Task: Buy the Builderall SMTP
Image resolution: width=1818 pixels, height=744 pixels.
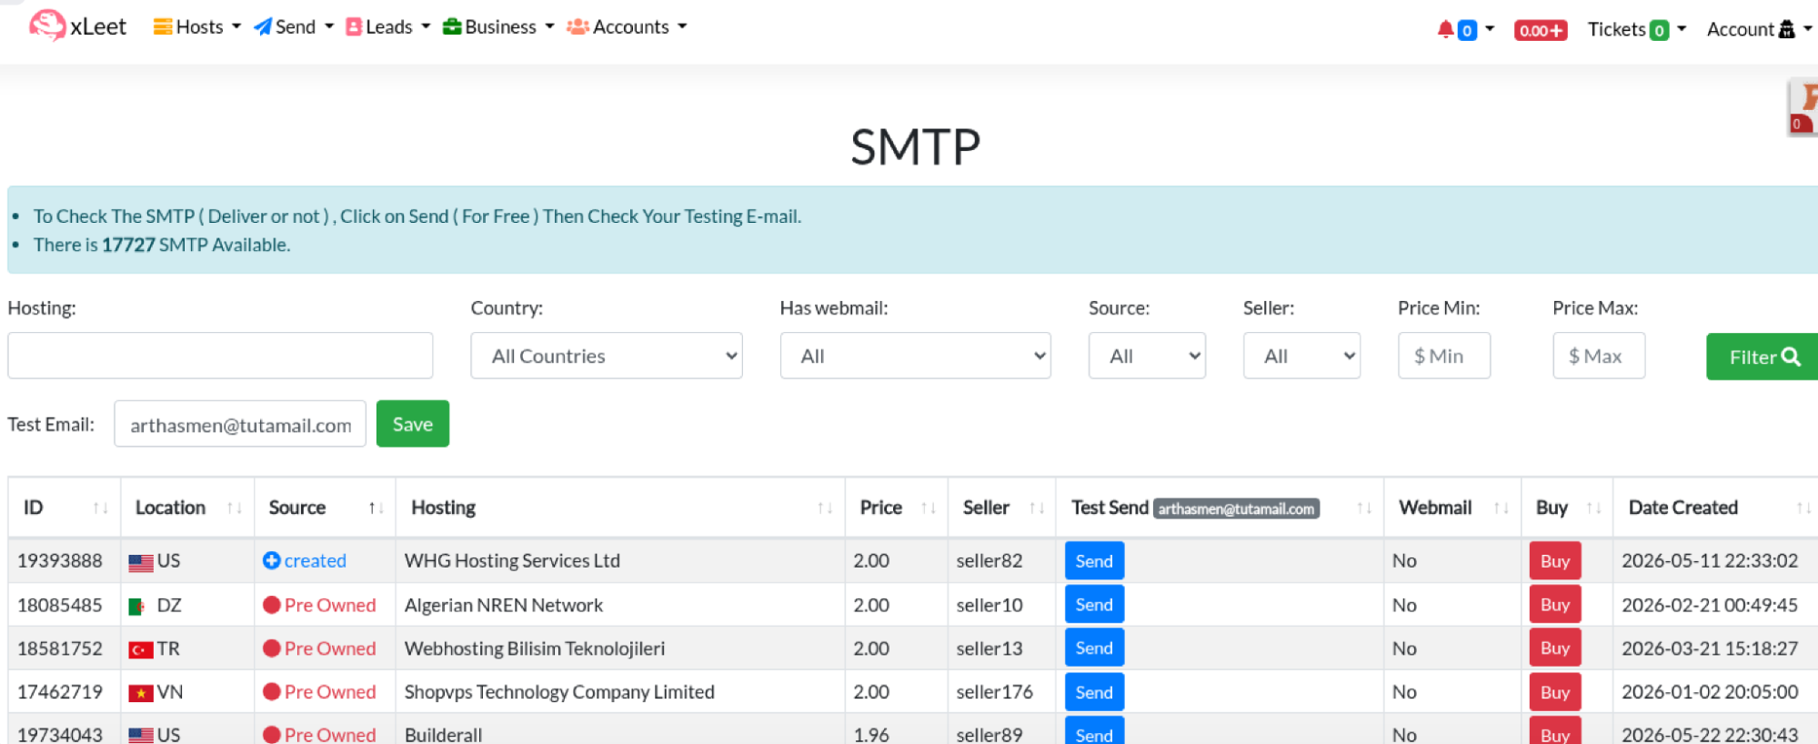Action: [x=1555, y=732]
